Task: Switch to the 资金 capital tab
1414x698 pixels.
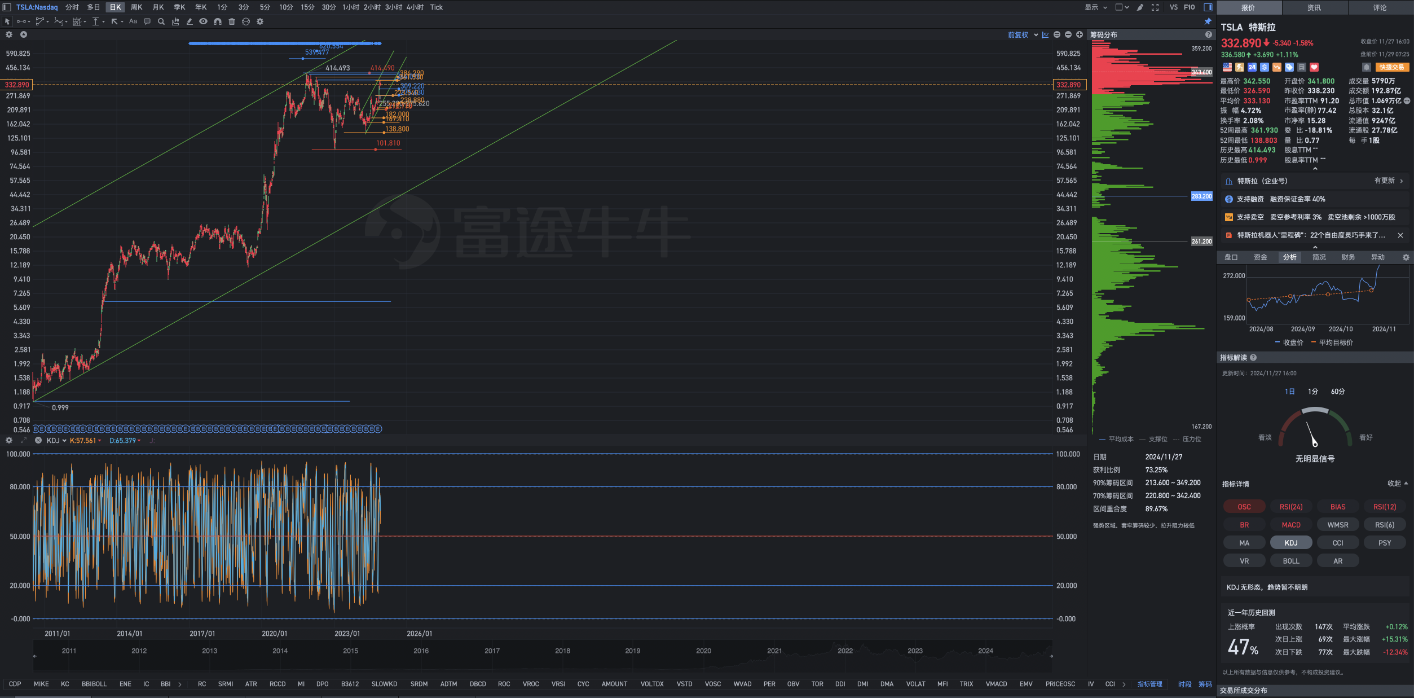Action: click(x=1261, y=257)
